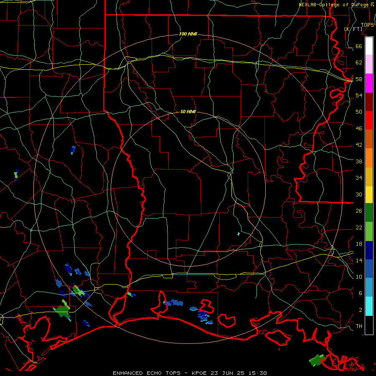Click the blue-green echo at far west edge
This screenshot has width=376, height=376.
click(x=16, y=175)
